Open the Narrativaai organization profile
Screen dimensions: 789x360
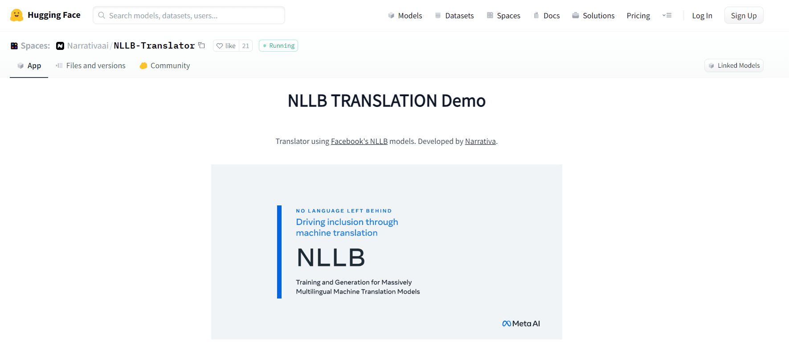tap(88, 46)
